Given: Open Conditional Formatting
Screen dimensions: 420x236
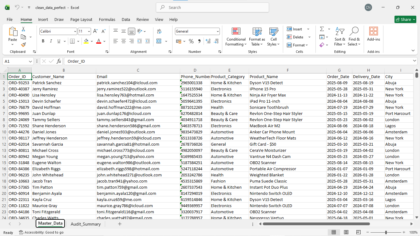Looking at the screenshot, I should pos(236,37).
